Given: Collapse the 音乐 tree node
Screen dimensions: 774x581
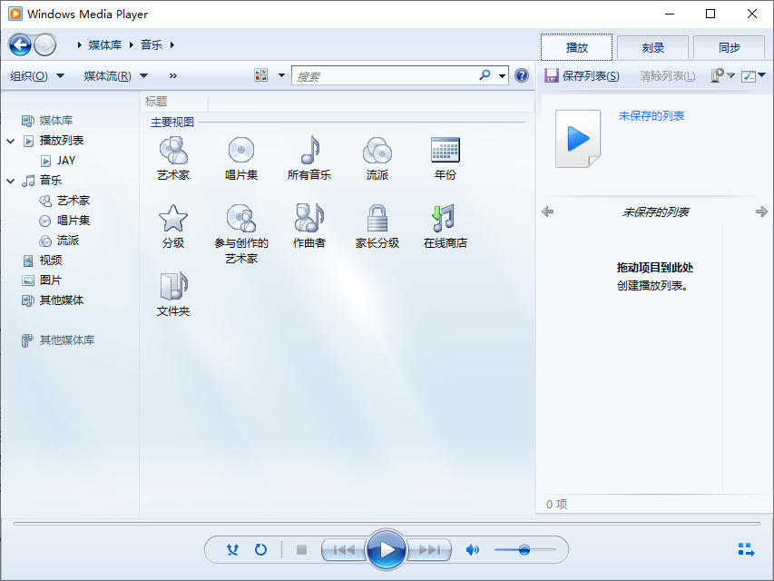Looking at the screenshot, I should pos(10,182).
